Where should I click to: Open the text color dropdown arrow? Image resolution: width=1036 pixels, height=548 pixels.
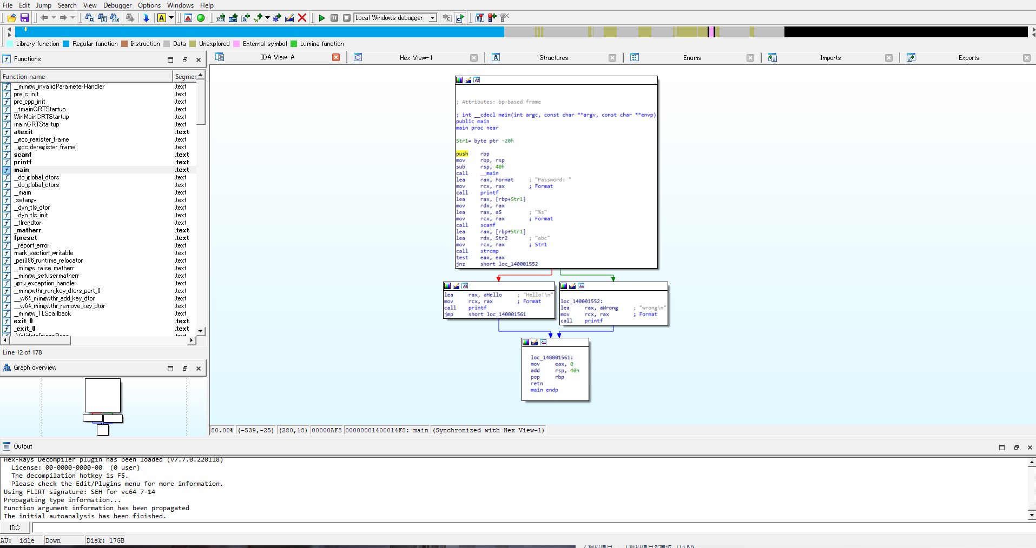[x=170, y=18]
